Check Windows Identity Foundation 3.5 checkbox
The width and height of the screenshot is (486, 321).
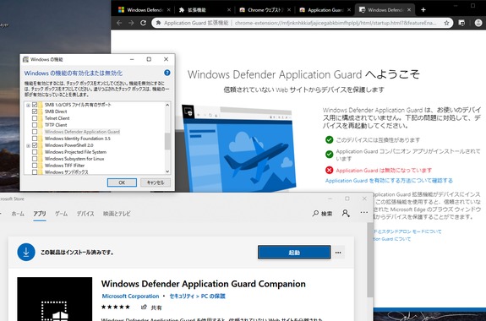(35, 139)
